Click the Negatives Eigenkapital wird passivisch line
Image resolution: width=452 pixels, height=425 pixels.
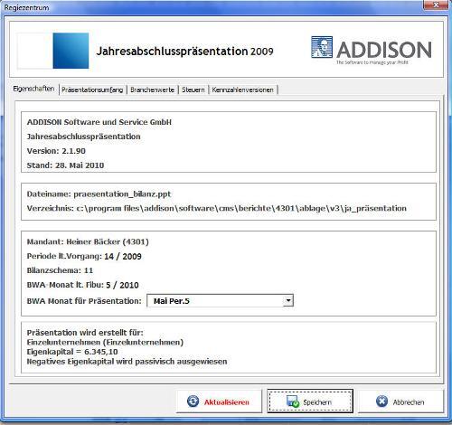click(x=127, y=362)
